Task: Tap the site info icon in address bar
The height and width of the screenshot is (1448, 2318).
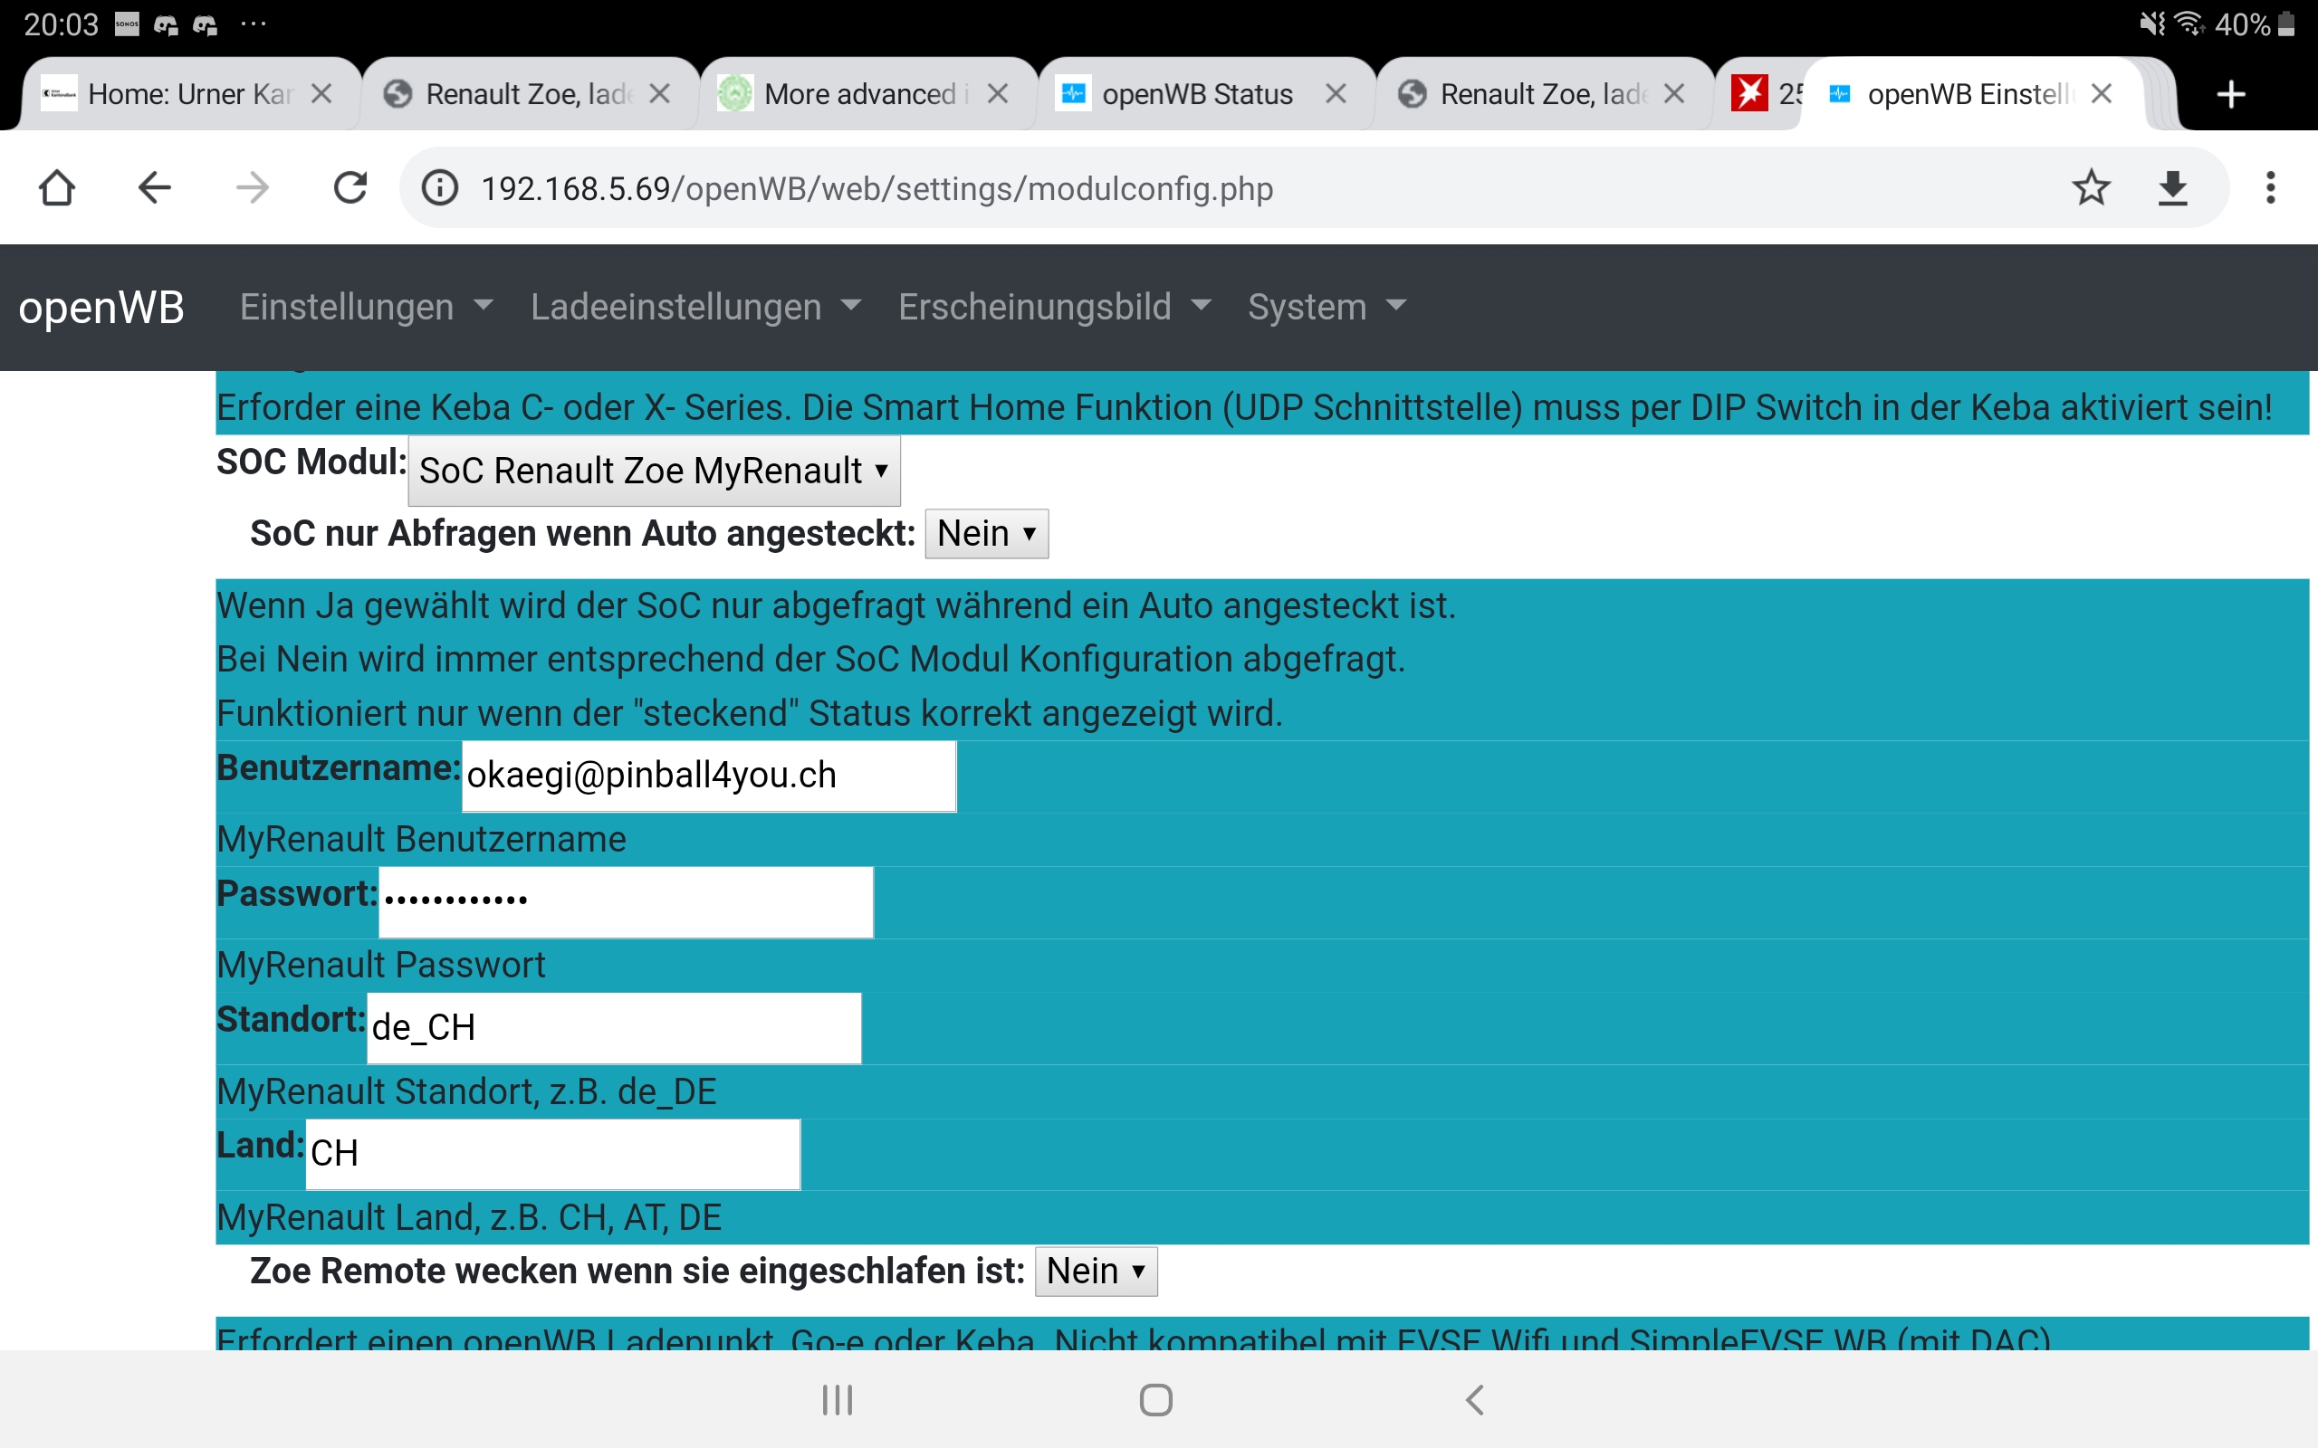Action: coord(441,188)
